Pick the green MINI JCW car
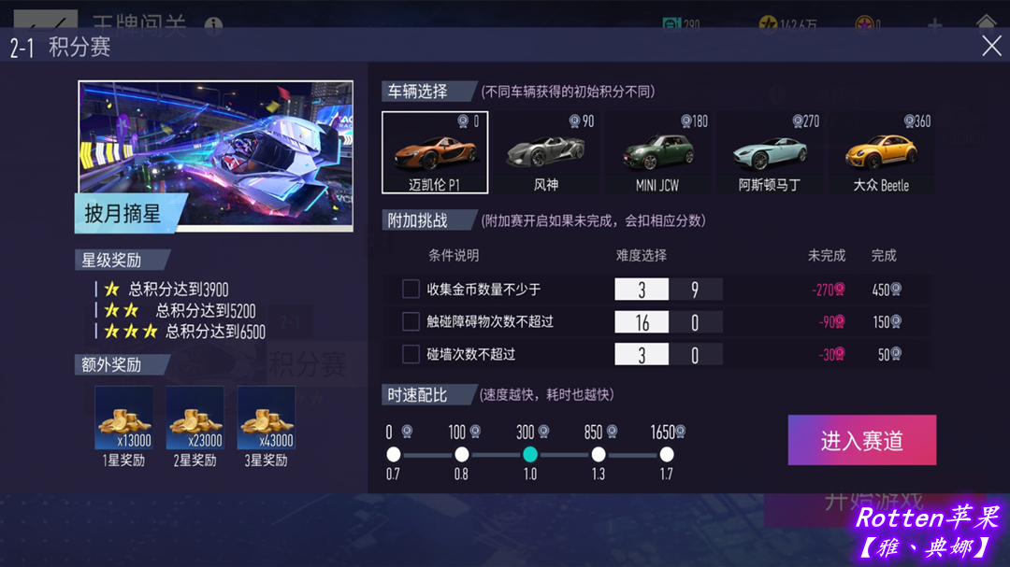The height and width of the screenshot is (567, 1010). pos(657,152)
